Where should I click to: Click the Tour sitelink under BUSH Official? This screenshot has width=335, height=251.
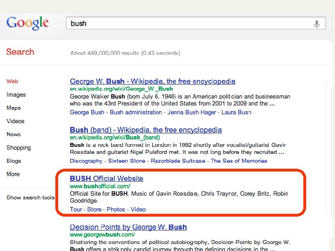[x=76, y=209]
